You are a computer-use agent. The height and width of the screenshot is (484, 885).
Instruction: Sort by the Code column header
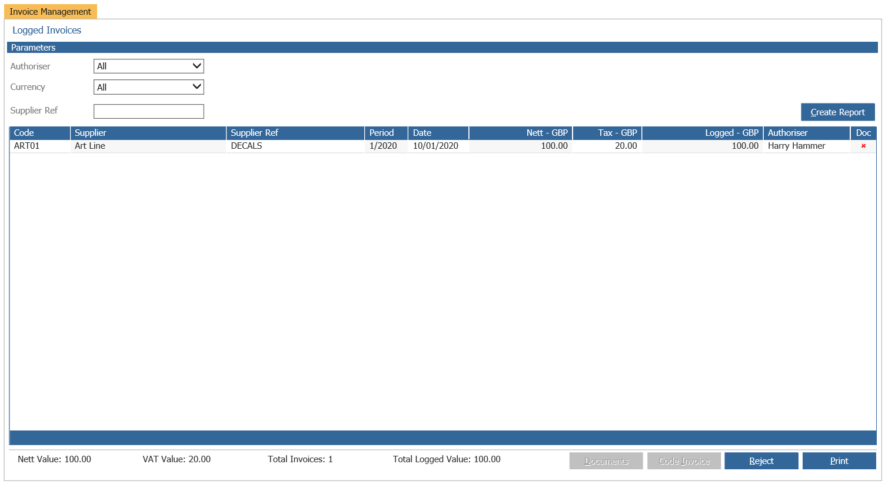(40, 133)
